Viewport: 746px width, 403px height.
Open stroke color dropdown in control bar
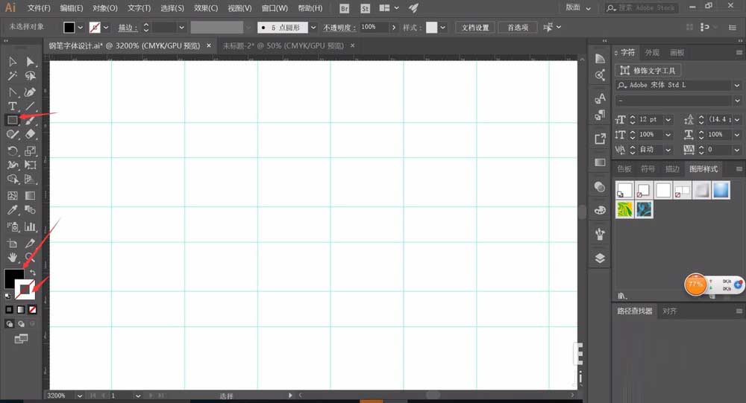tap(106, 28)
